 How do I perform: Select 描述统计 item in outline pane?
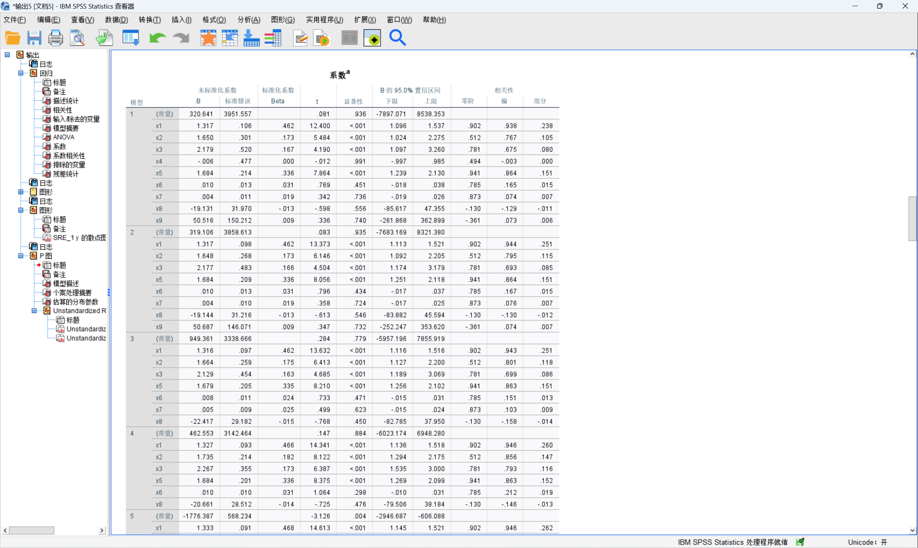point(66,101)
